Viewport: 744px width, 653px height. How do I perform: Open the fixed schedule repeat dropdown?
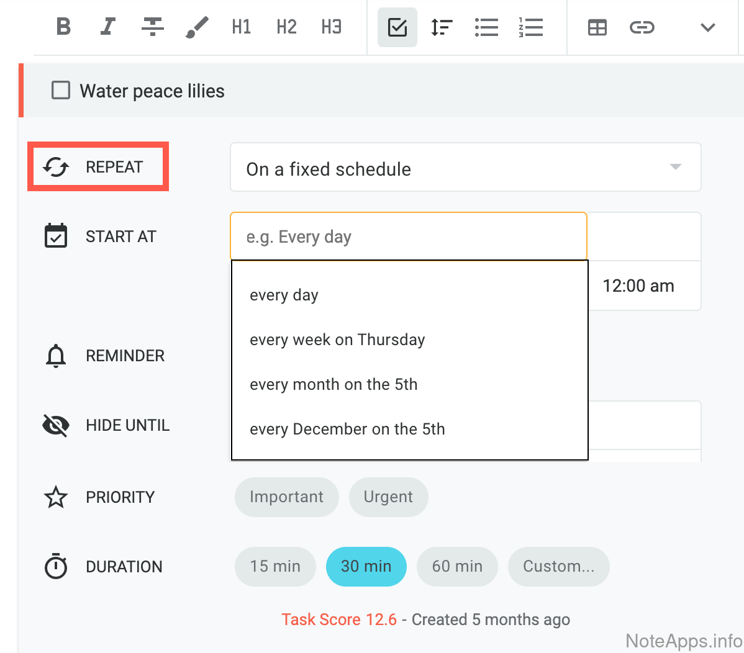coord(465,168)
